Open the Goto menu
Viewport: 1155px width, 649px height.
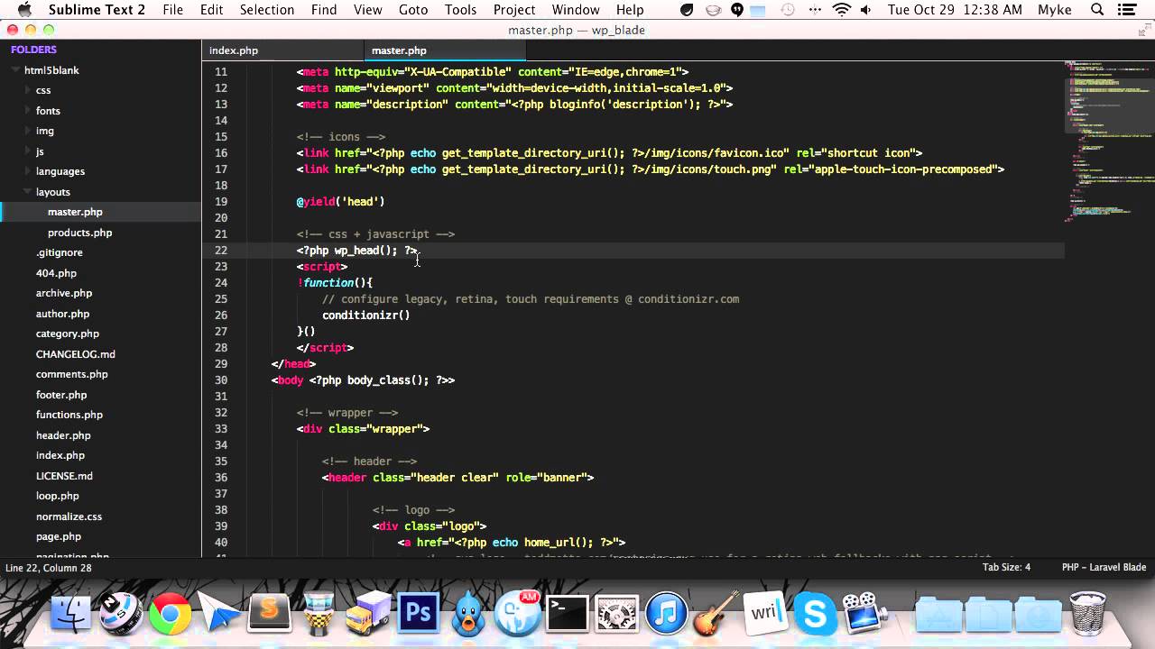(413, 10)
